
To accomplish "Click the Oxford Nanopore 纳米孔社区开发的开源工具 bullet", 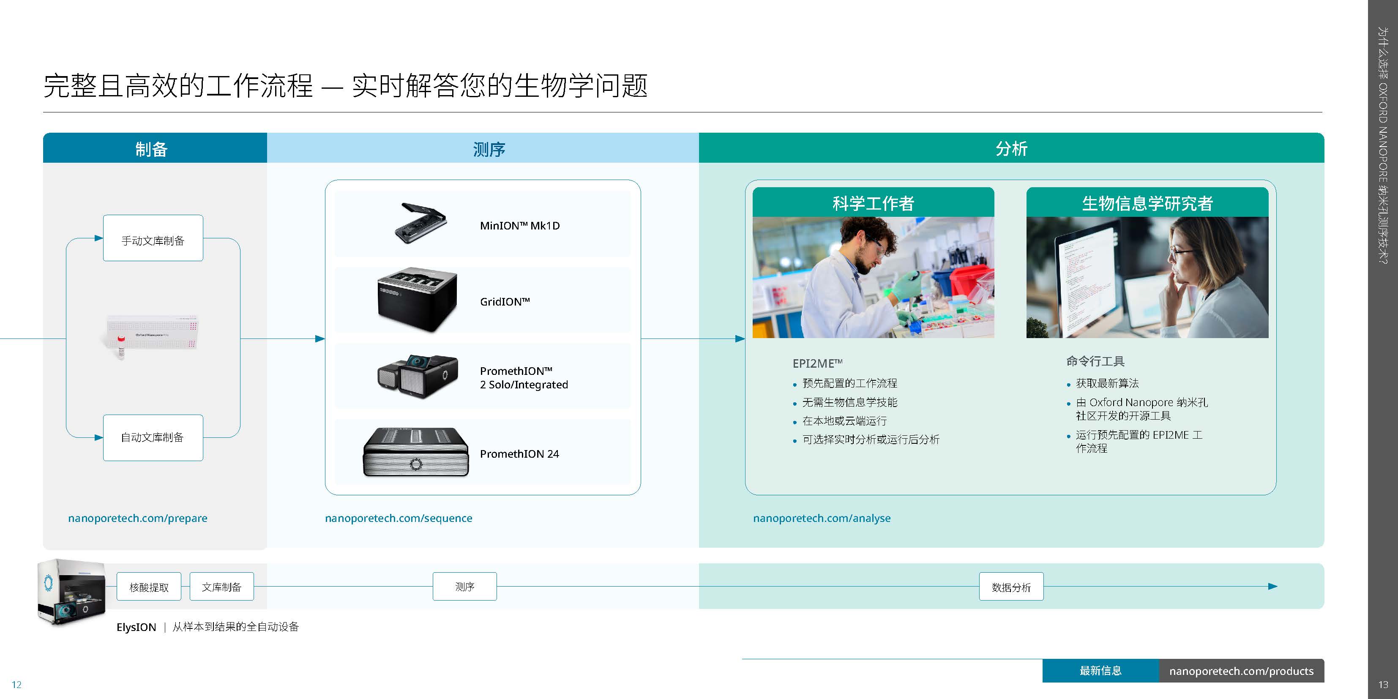I will [1142, 409].
